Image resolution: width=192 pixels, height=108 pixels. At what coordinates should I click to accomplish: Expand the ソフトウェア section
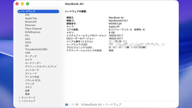pos(19,101)
